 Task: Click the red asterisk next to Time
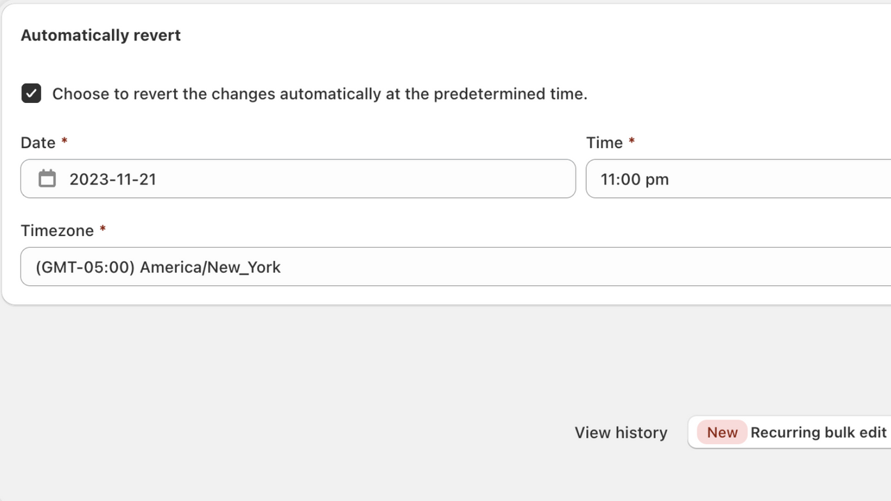(631, 141)
